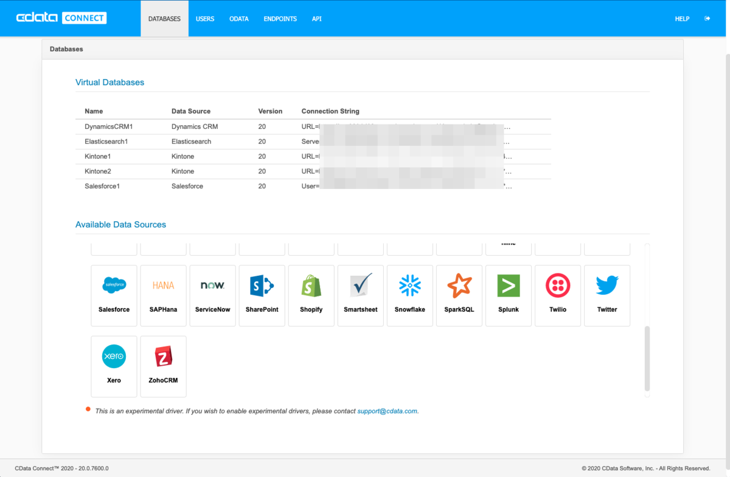Add a Shopify data source
The image size is (730, 477).
pyautogui.click(x=311, y=295)
